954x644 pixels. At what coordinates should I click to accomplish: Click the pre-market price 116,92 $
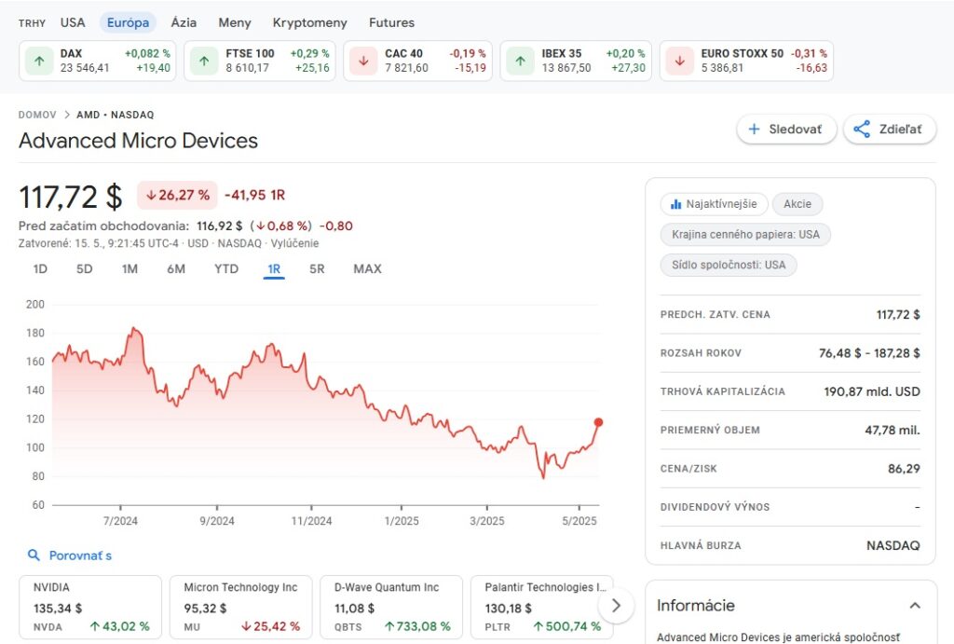(x=220, y=226)
